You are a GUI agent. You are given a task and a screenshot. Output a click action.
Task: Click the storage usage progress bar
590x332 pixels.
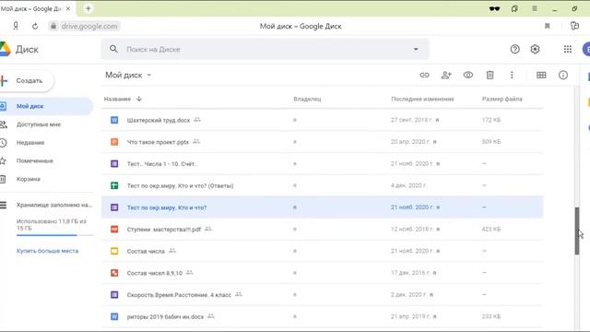pos(54,235)
